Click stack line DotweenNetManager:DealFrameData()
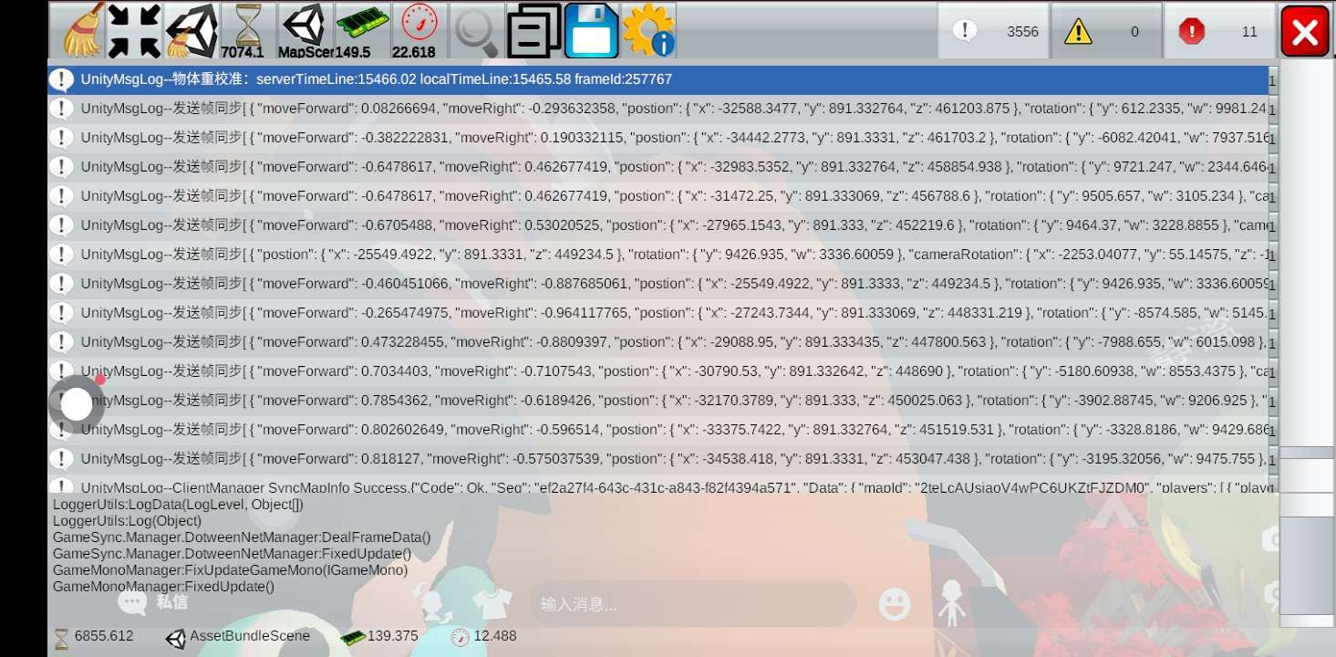 point(242,537)
